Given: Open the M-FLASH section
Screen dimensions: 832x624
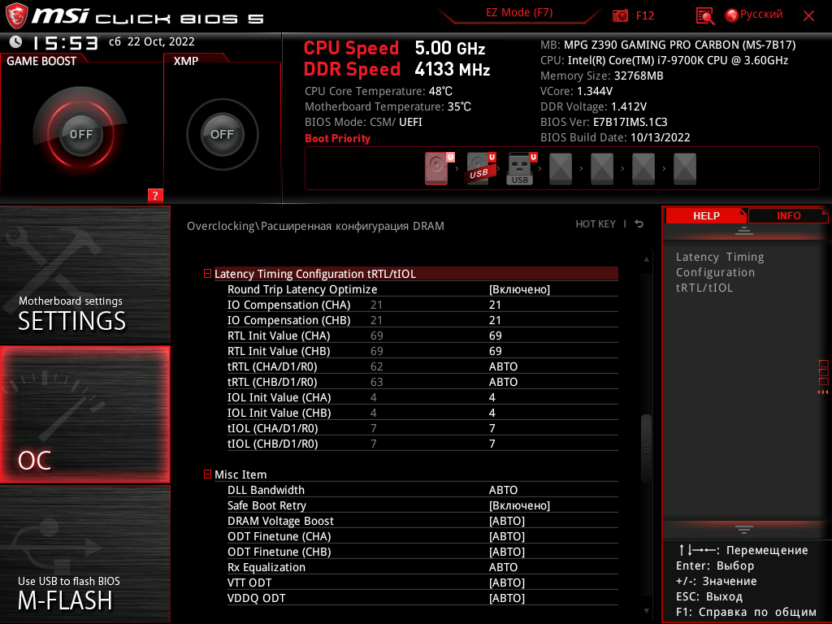Looking at the screenshot, I should [84, 554].
